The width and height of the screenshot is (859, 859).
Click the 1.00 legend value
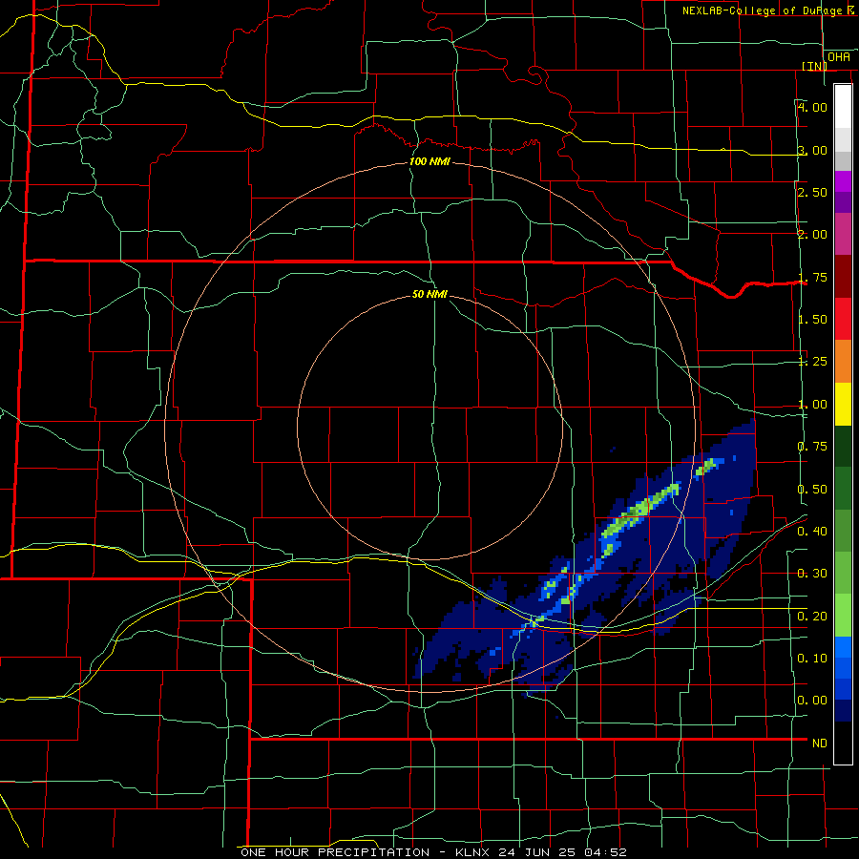[x=812, y=405]
